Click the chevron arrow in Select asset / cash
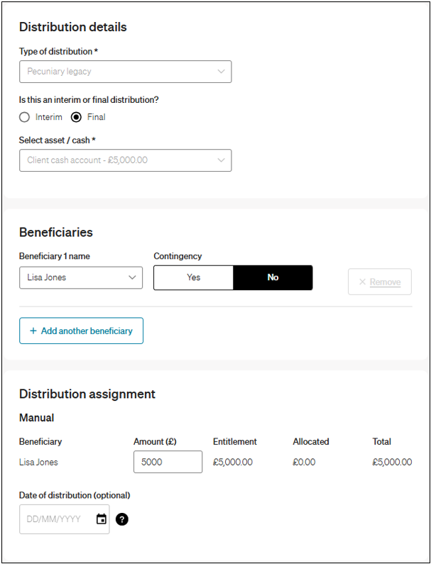 point(221,160)
